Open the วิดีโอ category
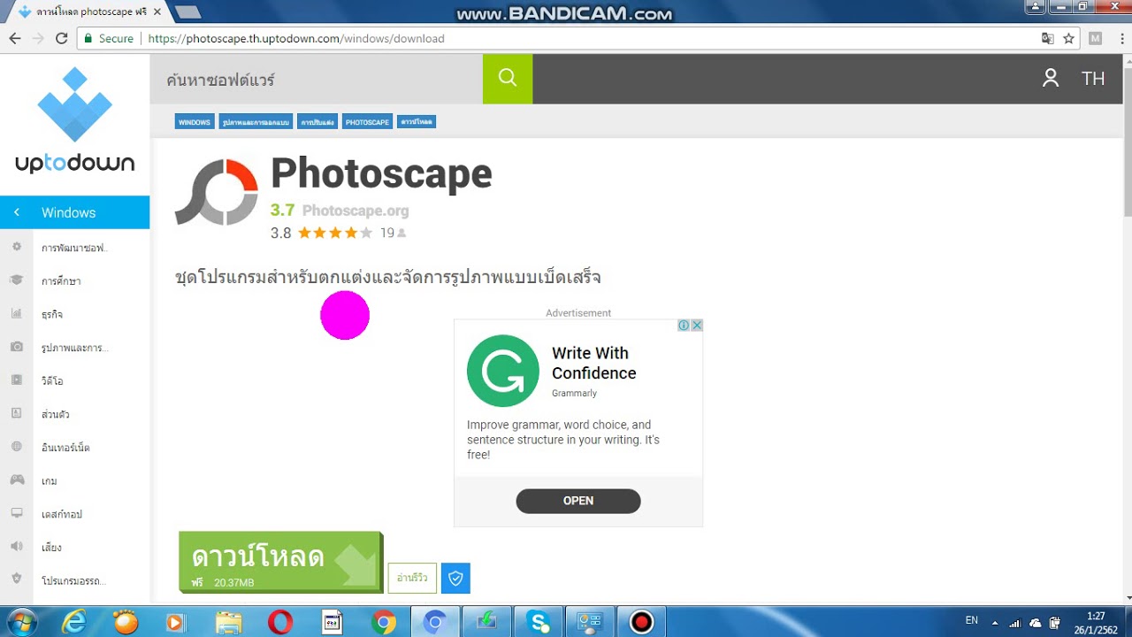 (52, 381)
